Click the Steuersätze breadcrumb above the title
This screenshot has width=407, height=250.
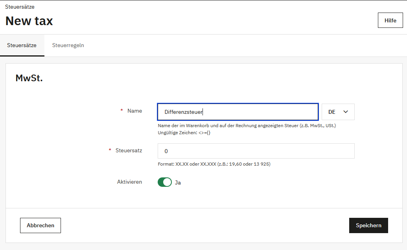point(20,7)
